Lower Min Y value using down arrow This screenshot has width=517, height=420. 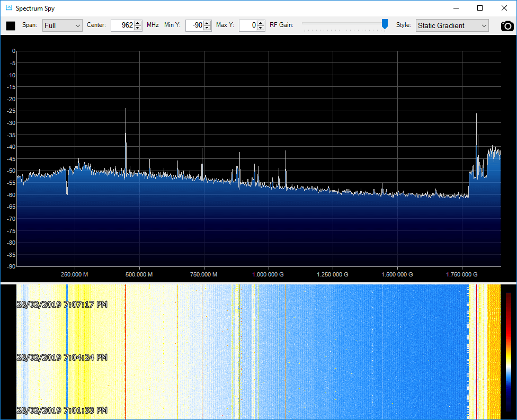pos(207,28)
